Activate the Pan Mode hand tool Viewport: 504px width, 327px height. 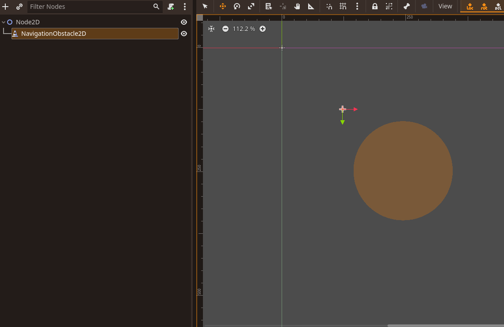297,6
